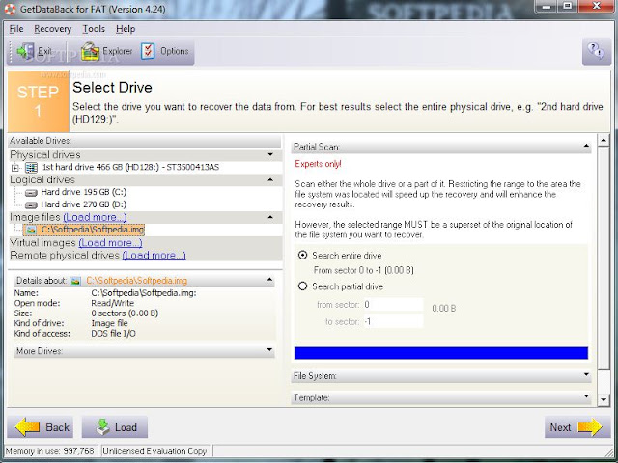Screen dimensions: 618x463
Task: Click the GetDataBack lifebuoy title bar icon
Action: pyautogui.click(x=10, y=9)
